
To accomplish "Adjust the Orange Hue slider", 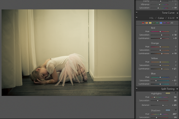I will [x=160, y=47].
